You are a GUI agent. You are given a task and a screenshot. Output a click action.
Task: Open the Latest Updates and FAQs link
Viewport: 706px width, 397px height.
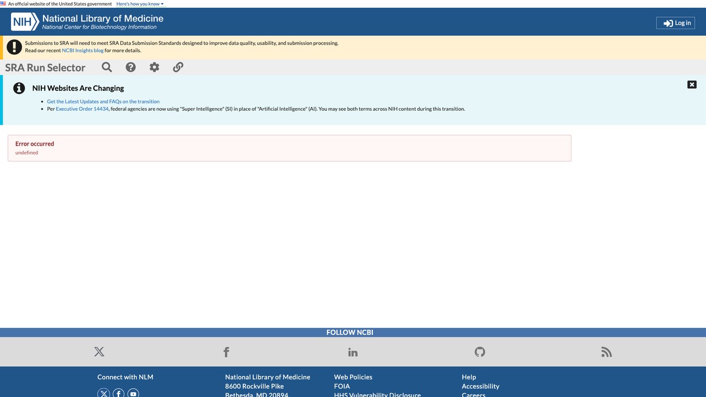point(103,101)
